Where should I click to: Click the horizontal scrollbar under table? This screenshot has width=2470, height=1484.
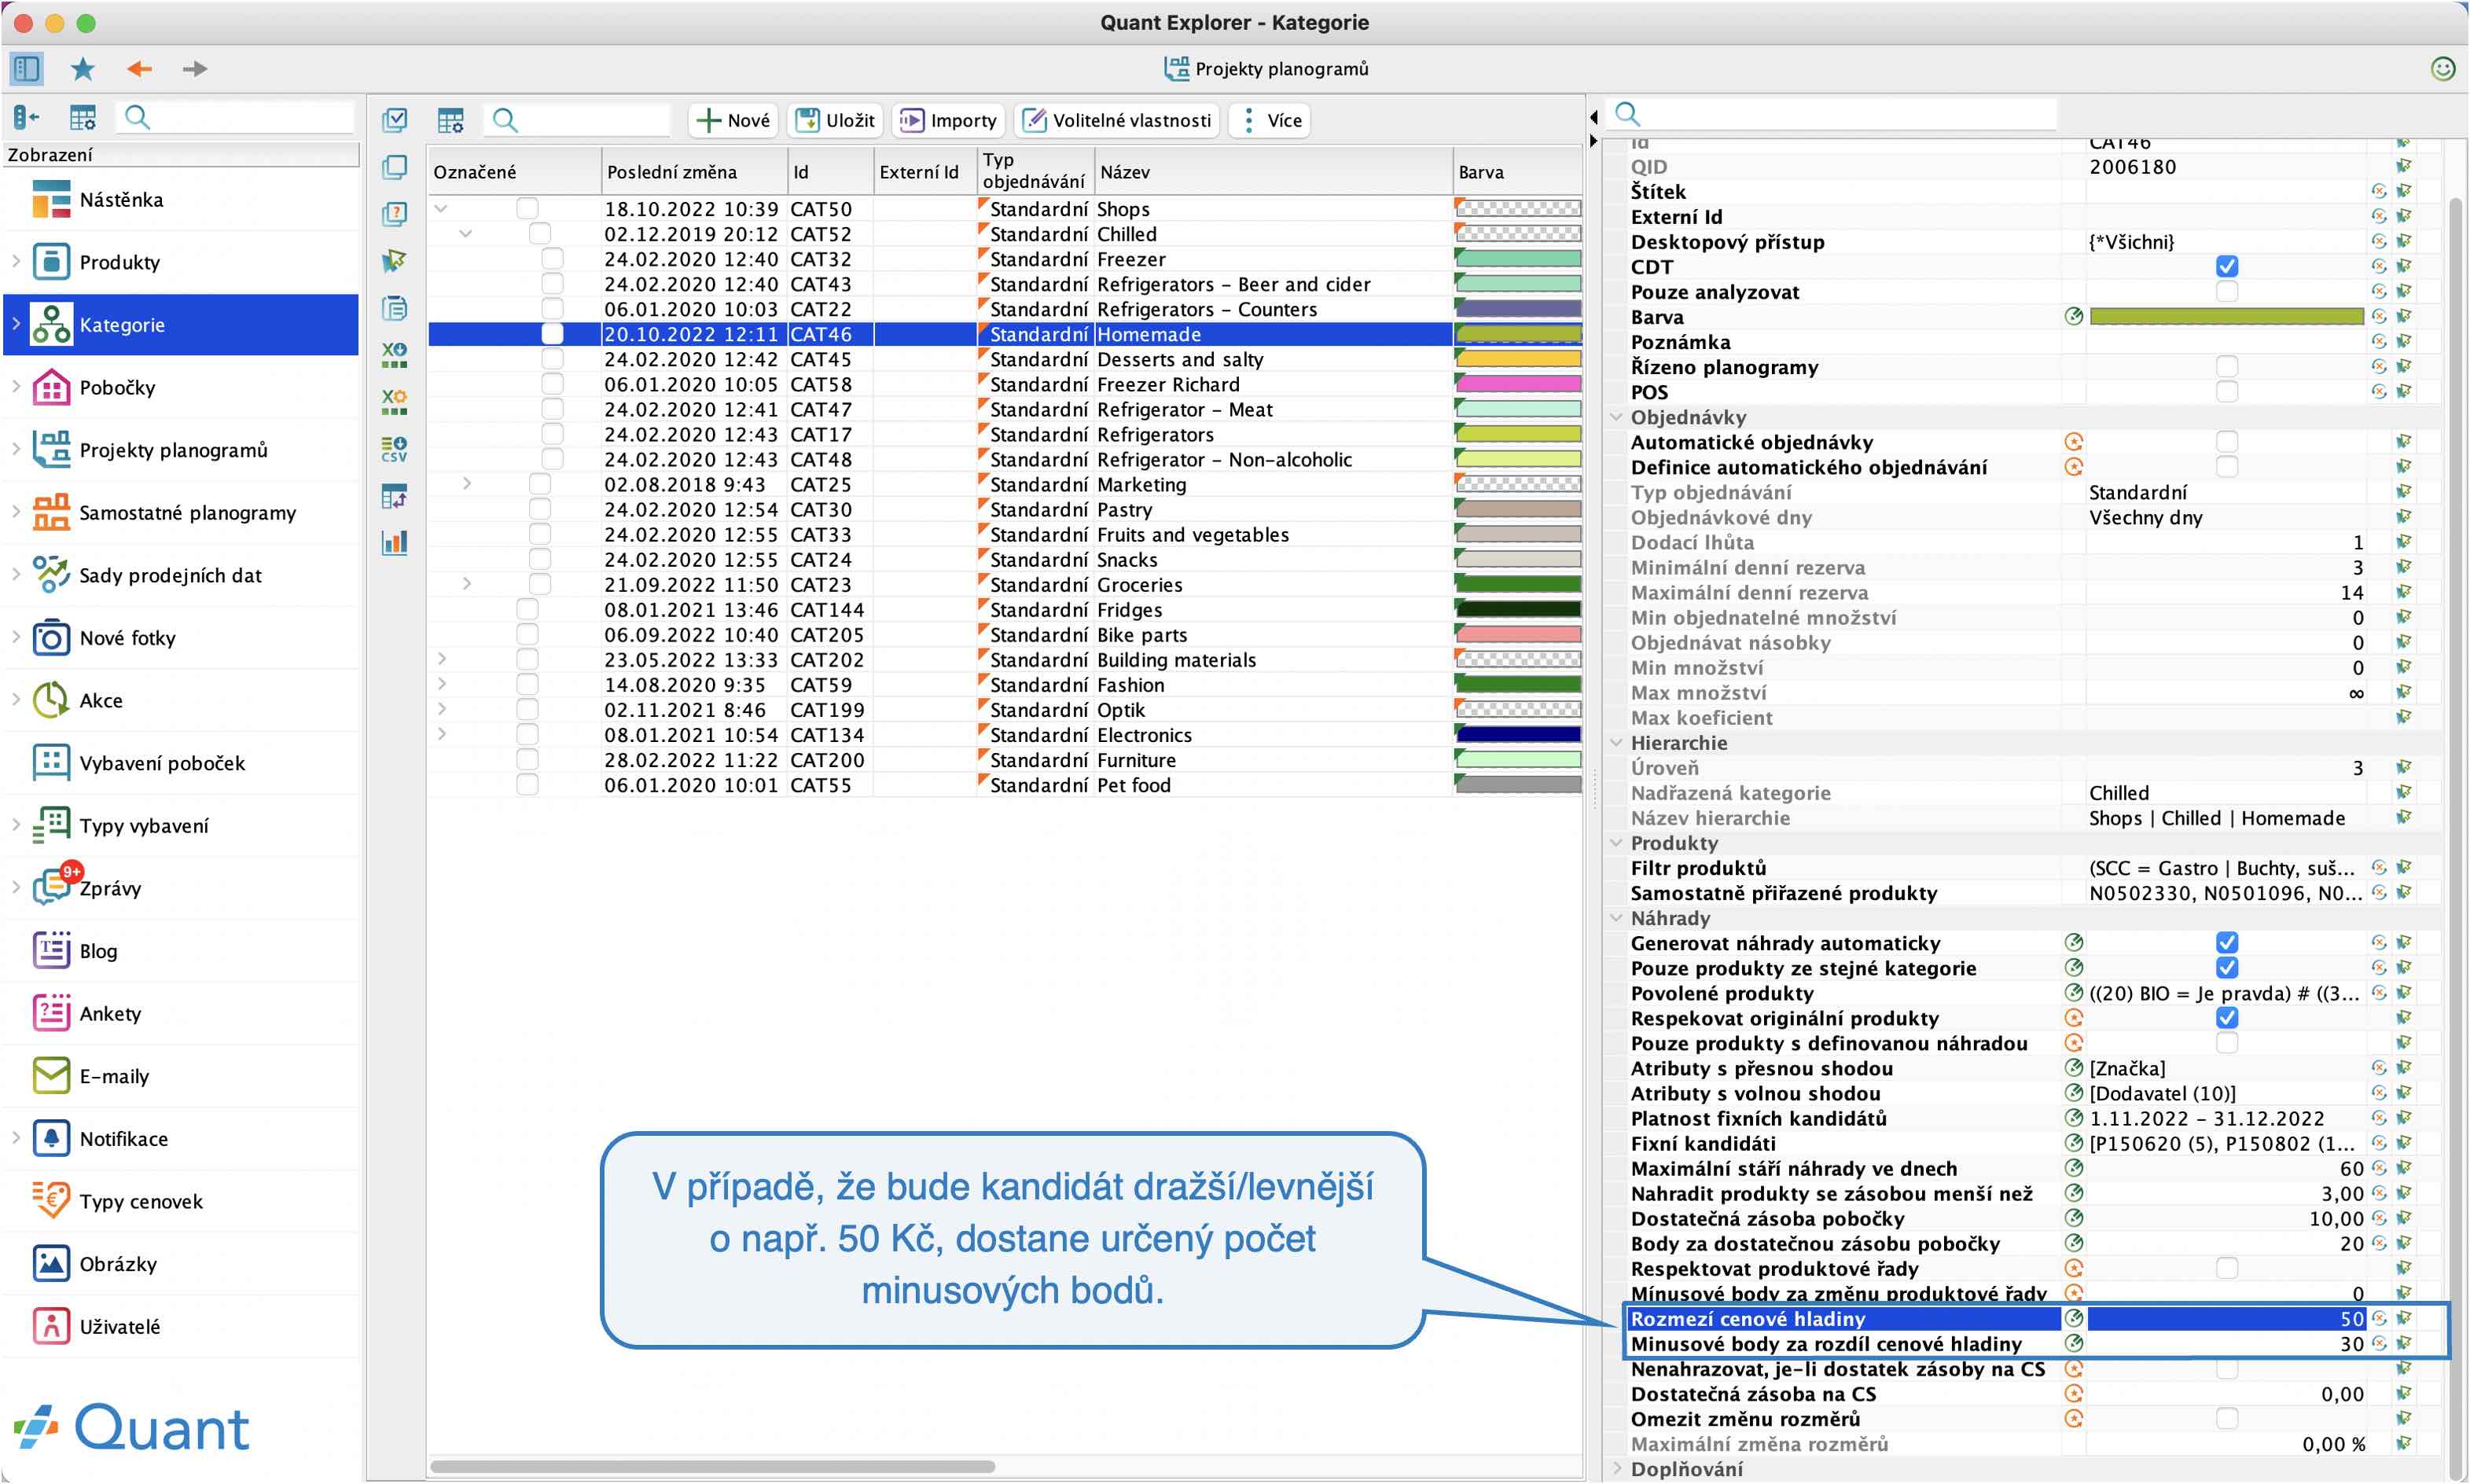click(x=712, y=1467)
